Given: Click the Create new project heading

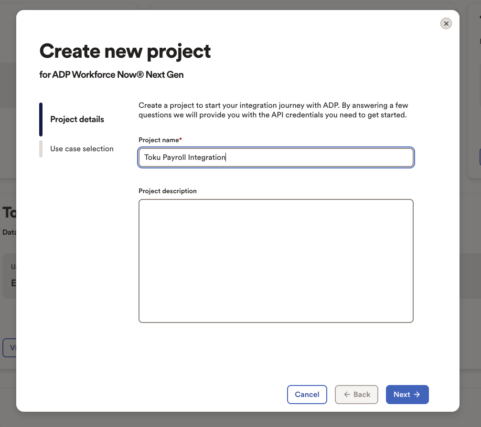Looking at the screenshot, I should (x=125, y=51).
